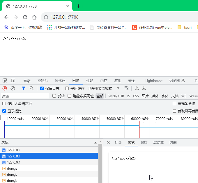Reload the page with the refresh icon
The height and width of the screenshot is (183, 198).
(25, 17)
